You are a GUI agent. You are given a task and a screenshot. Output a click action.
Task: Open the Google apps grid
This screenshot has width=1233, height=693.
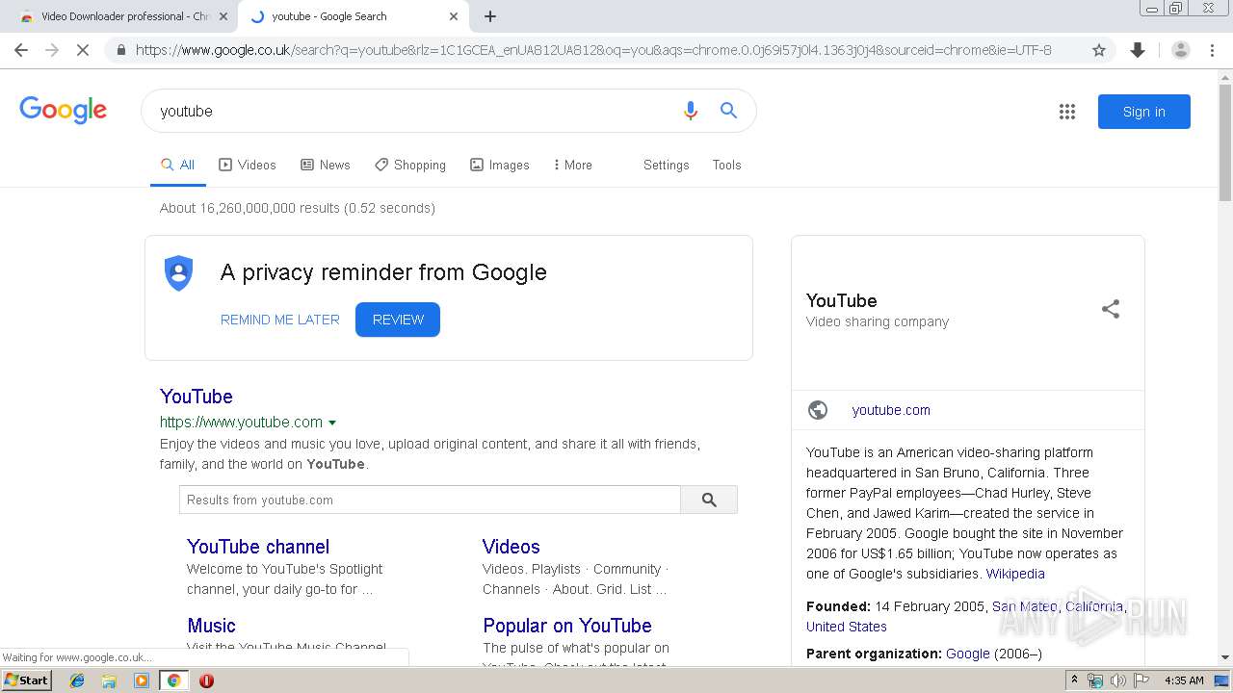point(1066,112)
